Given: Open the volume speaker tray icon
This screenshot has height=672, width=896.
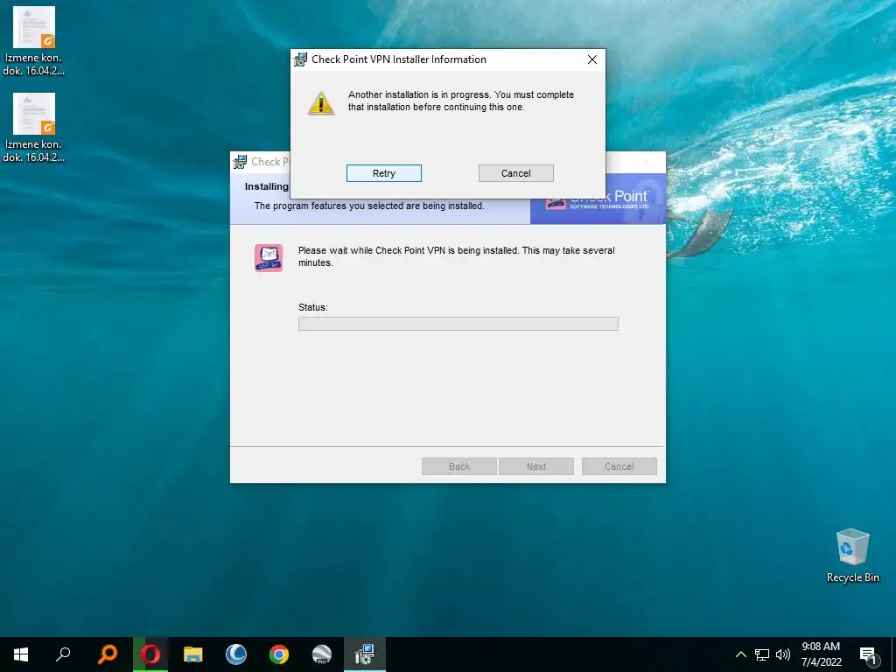Looking at the screenshot, I should tap(783, 654).
